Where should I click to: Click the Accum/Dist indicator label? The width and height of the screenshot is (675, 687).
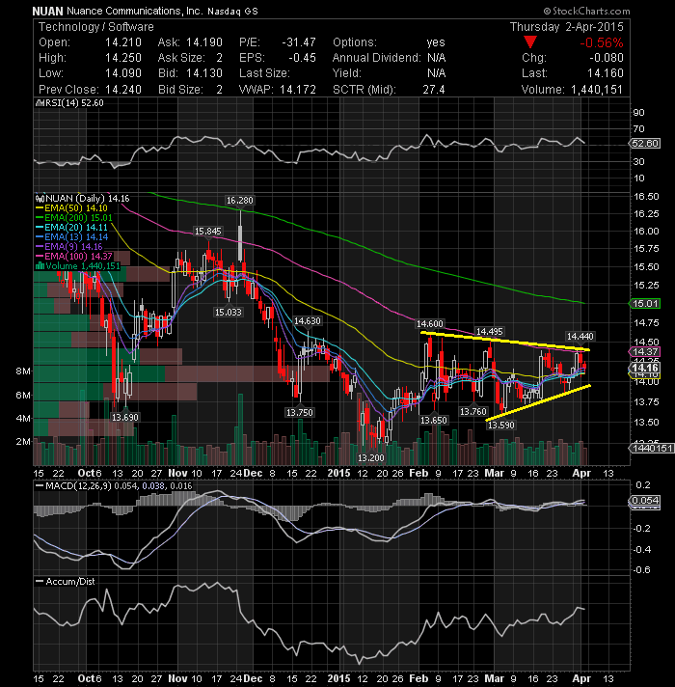[x=66, y=582]
